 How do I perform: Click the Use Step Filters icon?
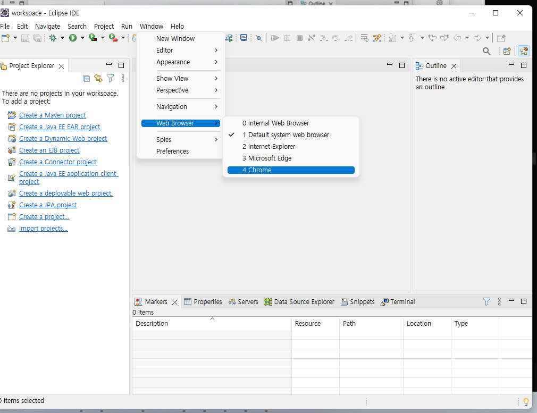(377, 38)
